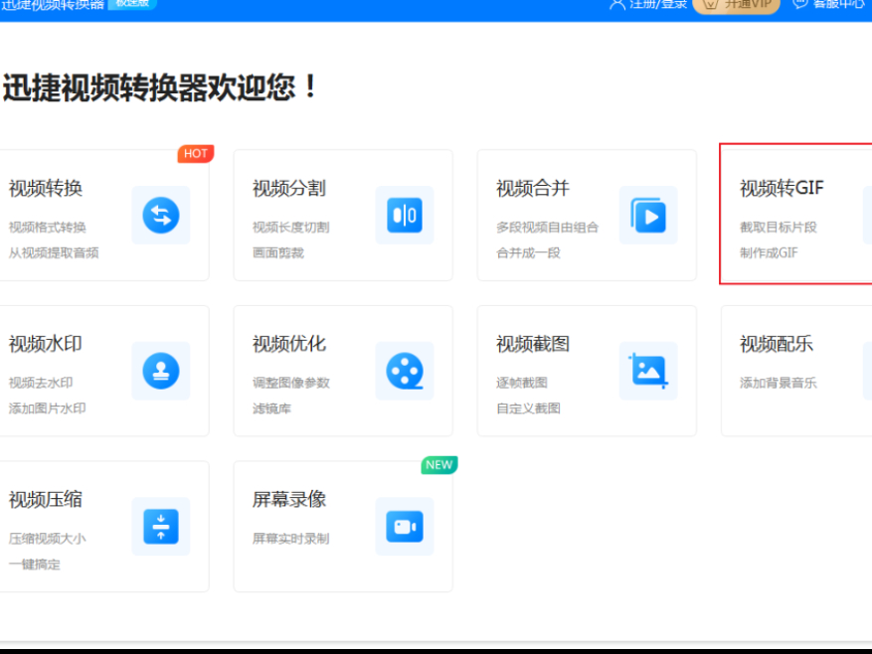Click the 调整图像参数 text
Viewport: 872px width, 654px height.
pos(291,383)
